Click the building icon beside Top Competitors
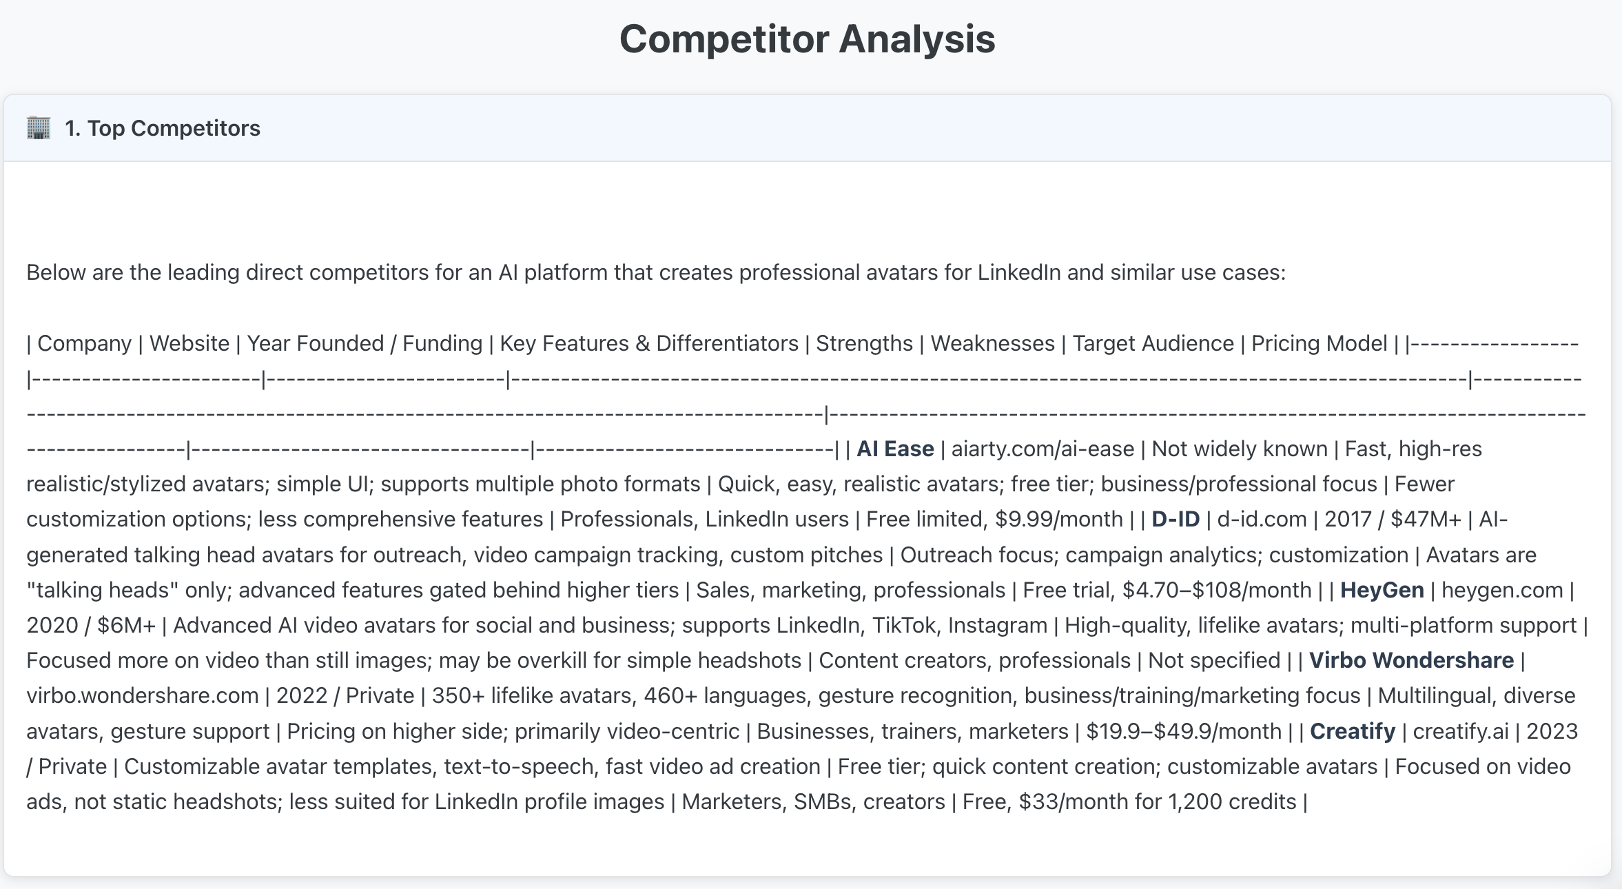 click(x=39, y=128)
